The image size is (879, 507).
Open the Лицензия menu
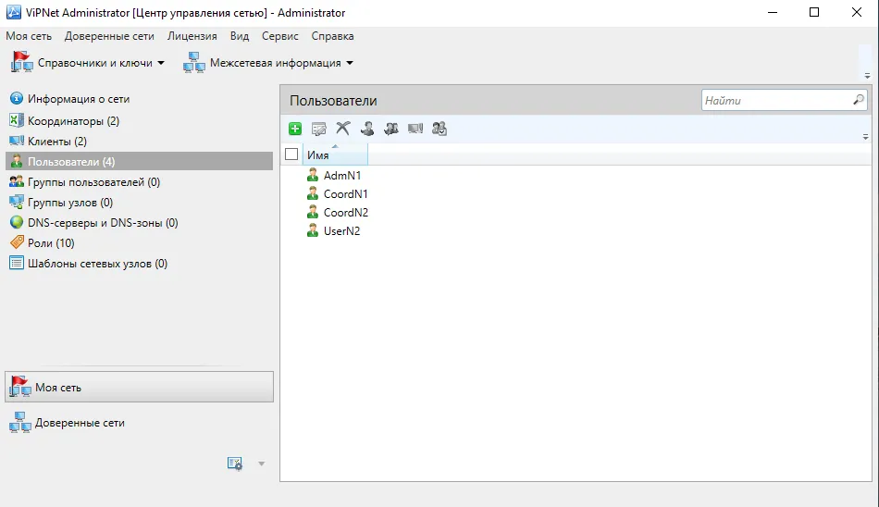tap(192, 36)
